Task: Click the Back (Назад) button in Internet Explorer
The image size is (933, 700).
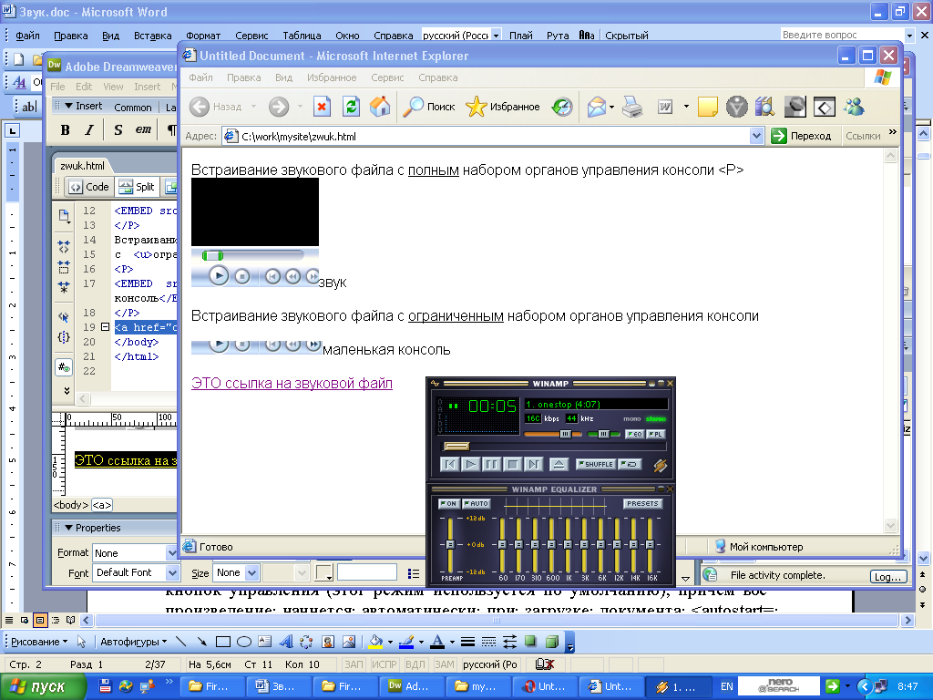Action: (x=216, y=107)
